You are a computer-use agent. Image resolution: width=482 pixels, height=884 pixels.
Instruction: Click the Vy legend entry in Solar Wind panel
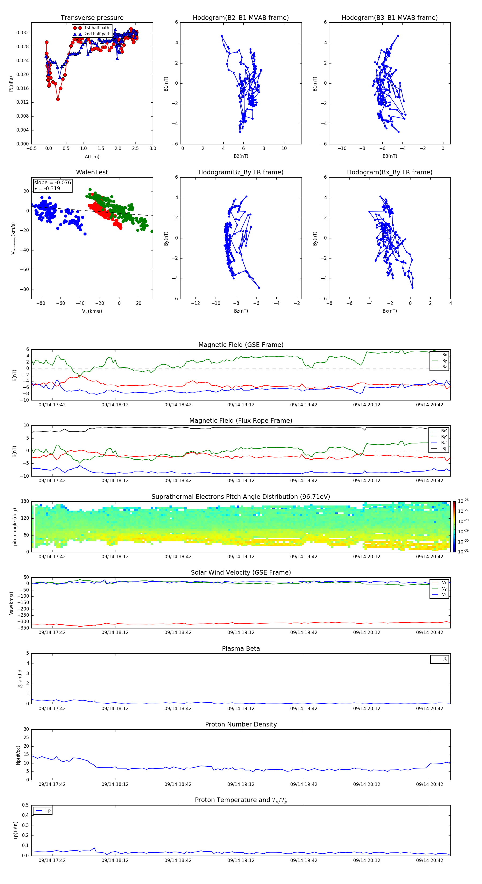439,589
